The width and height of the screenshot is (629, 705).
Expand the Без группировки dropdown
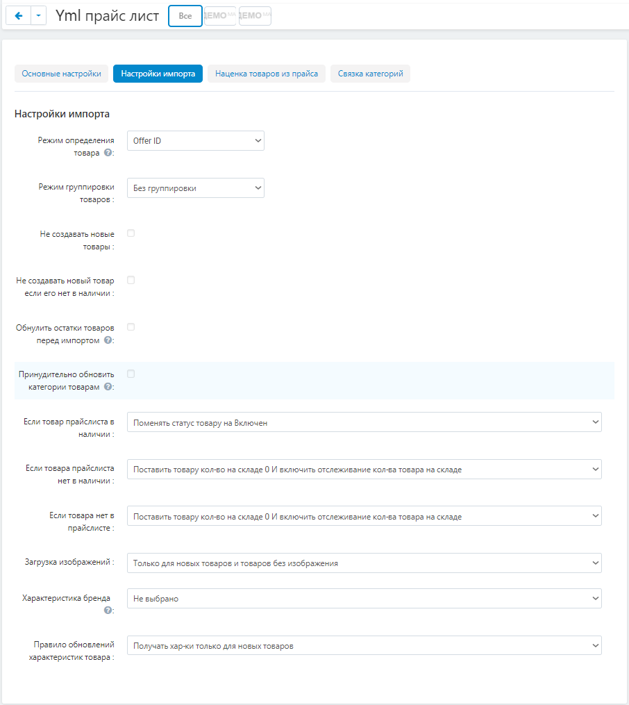195,188
